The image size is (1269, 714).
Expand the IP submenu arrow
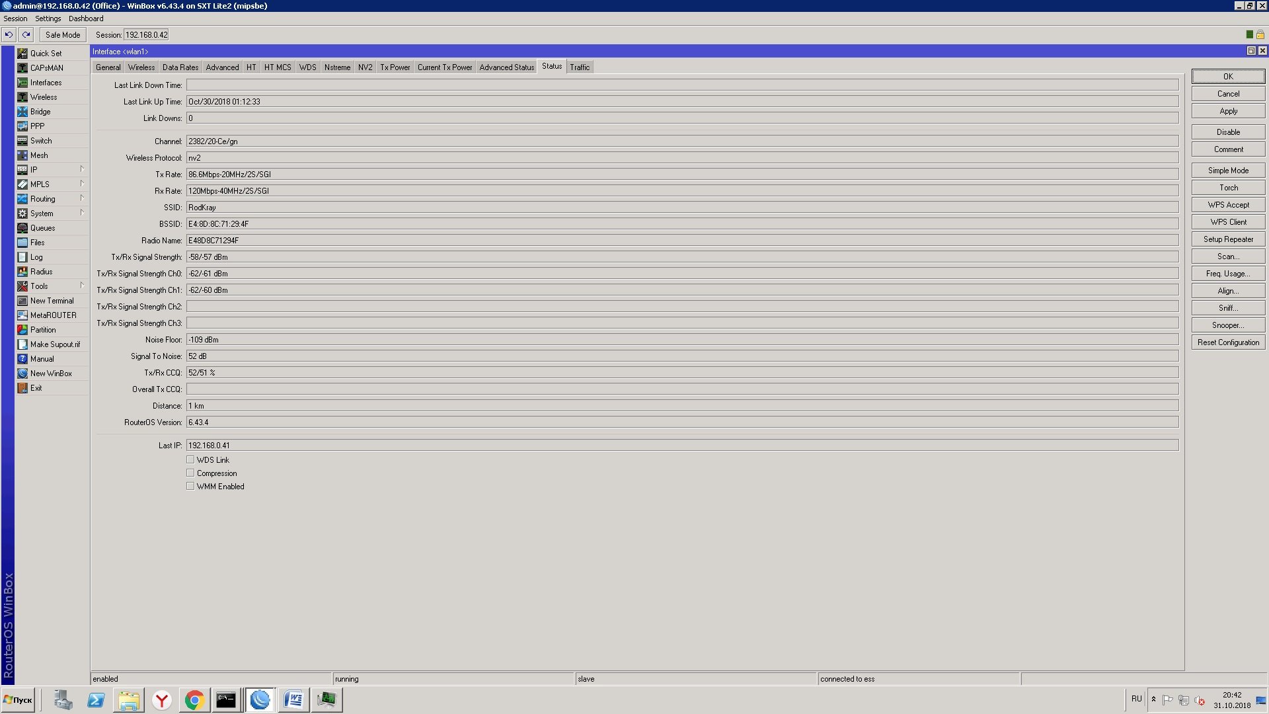(82, 169)
